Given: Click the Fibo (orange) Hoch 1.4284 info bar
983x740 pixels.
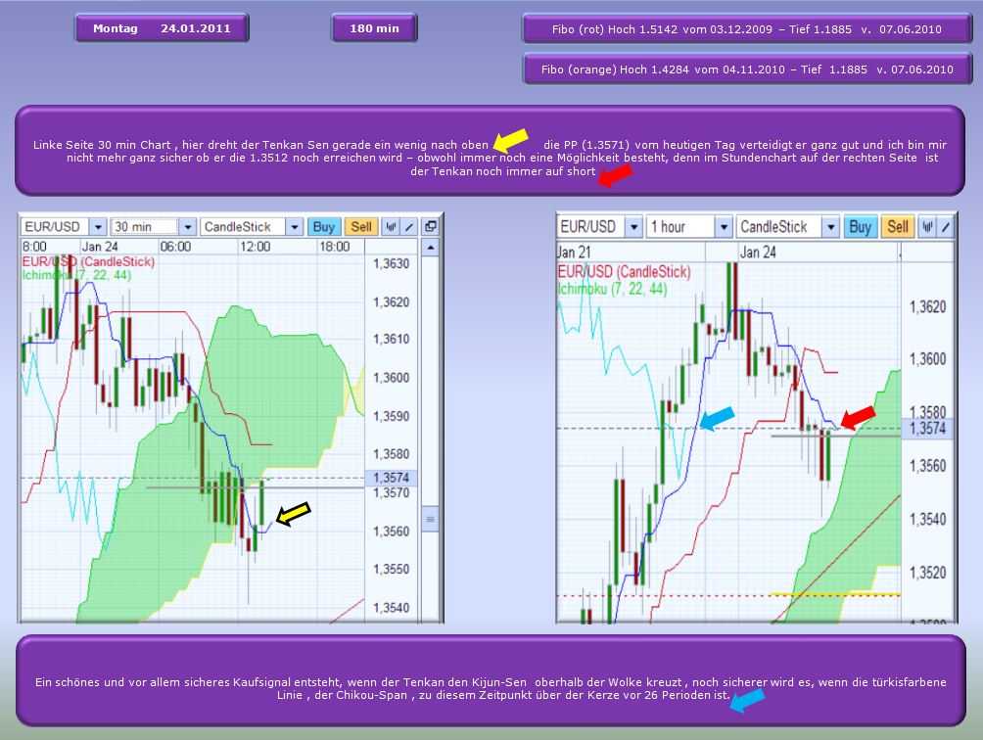Looking at the screenshot, I should coord(747,69).
